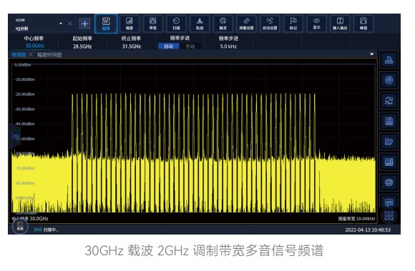Click the 自动设置 auto-setup icon

tap(270, 24)
